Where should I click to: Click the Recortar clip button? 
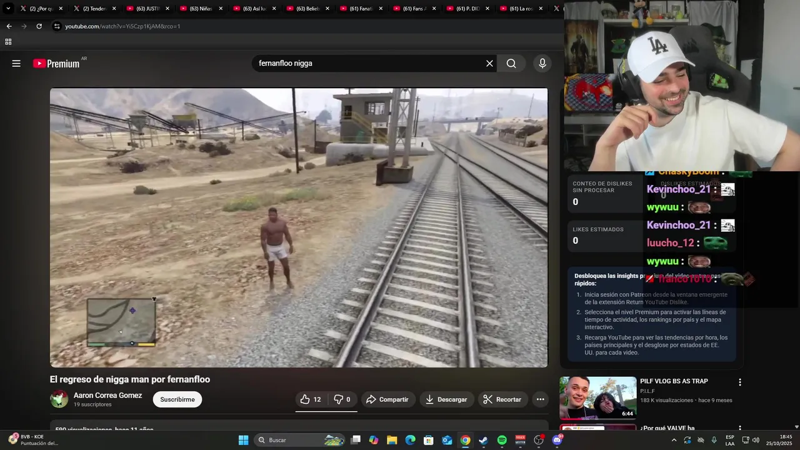[502, 399]
